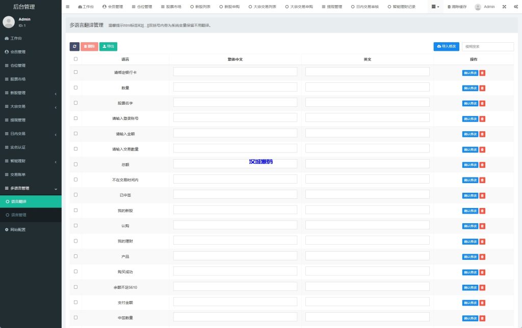Viewport: 522px width, 328px height.
Task: Check the checkbox for the 已中签 row
Action: (75, 194)
